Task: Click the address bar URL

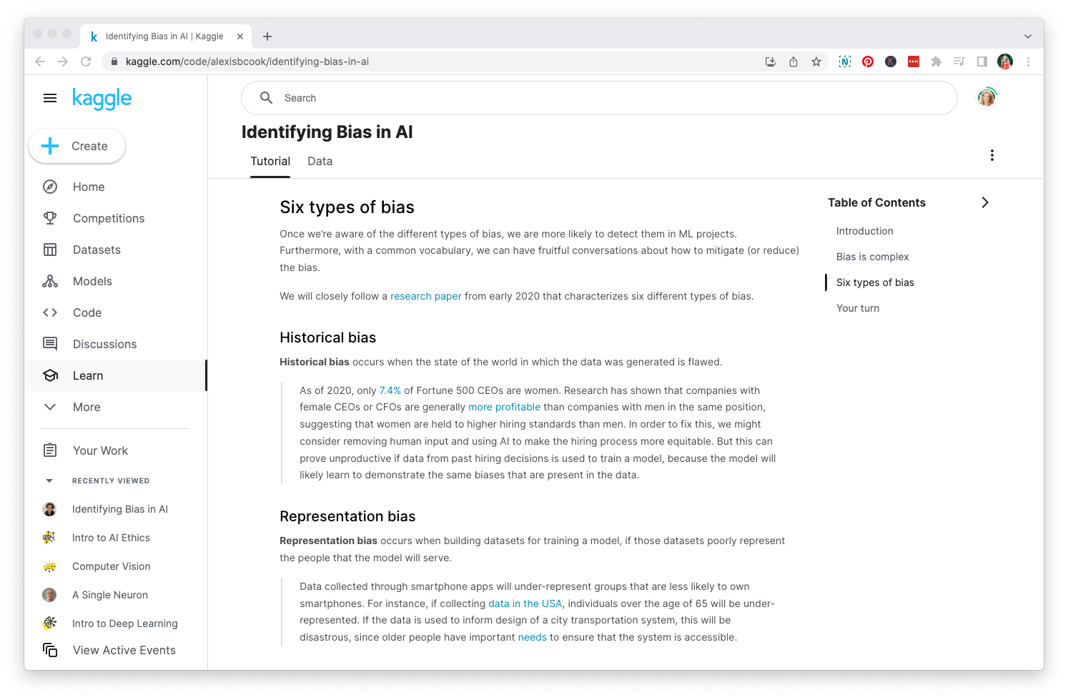Action: [x=247, y=61]
